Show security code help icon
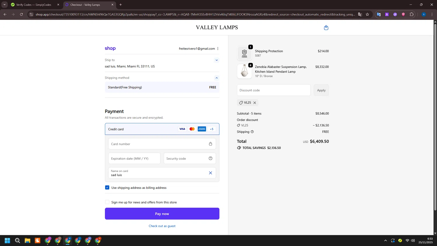The height and width of the screenshot is (246, 437). (x=210, y=158)
